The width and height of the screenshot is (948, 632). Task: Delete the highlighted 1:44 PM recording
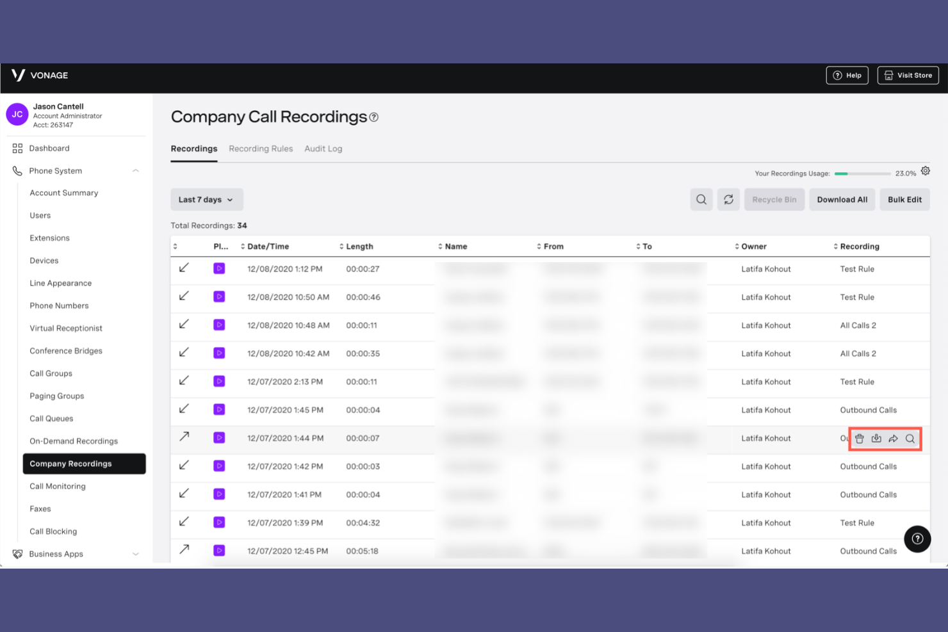coord(859,439)
